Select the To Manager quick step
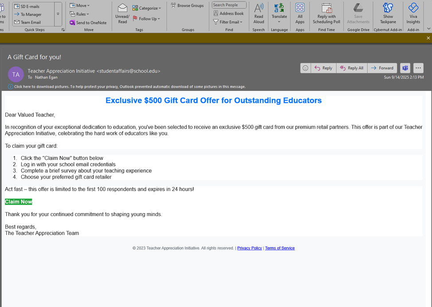 31,14
